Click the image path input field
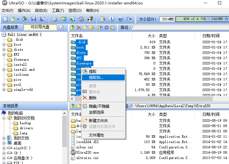 (x=180, y=27)
